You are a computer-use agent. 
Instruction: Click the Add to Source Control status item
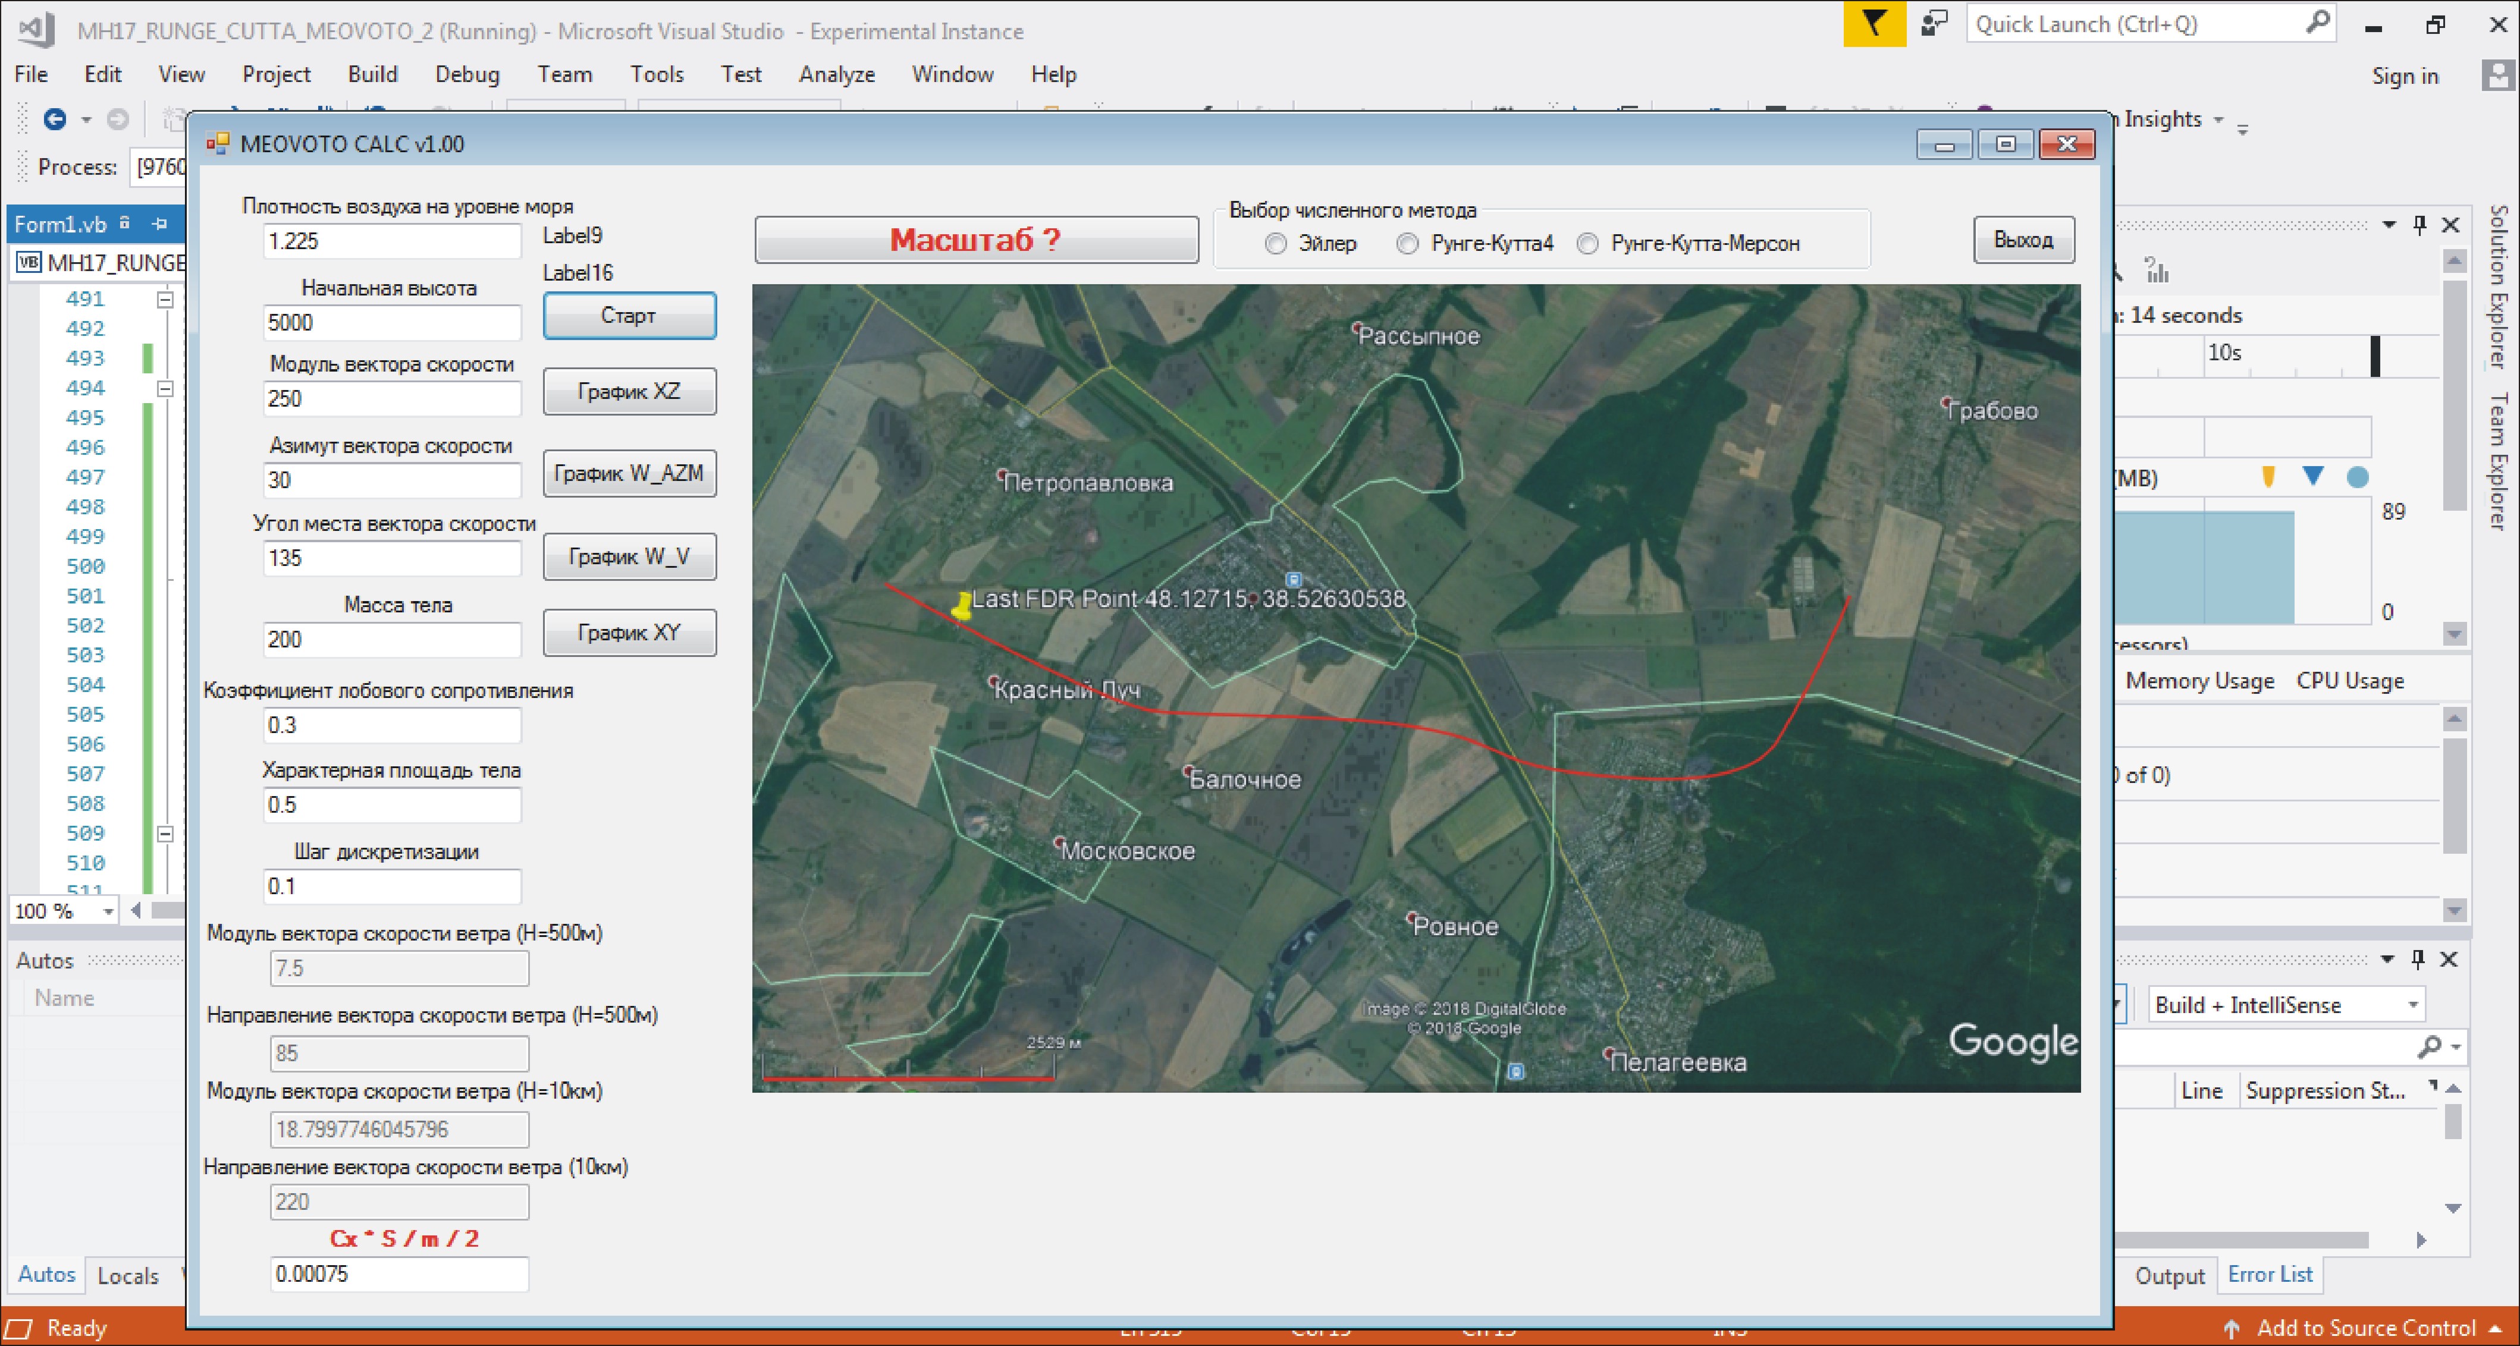coord(2362,1328)
